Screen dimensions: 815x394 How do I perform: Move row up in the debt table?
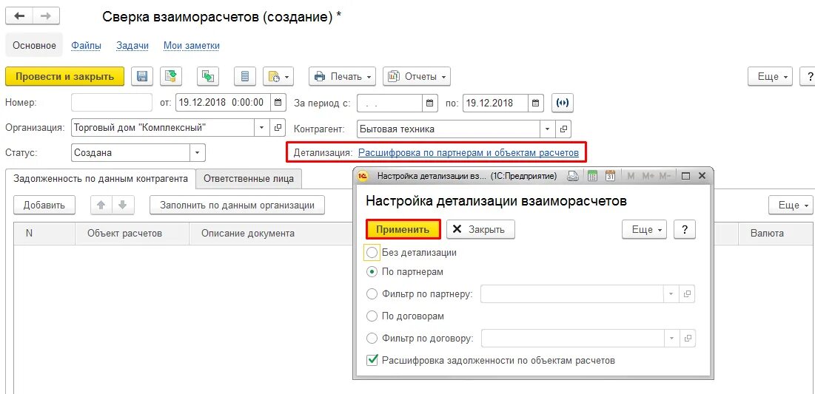point(101,205)
